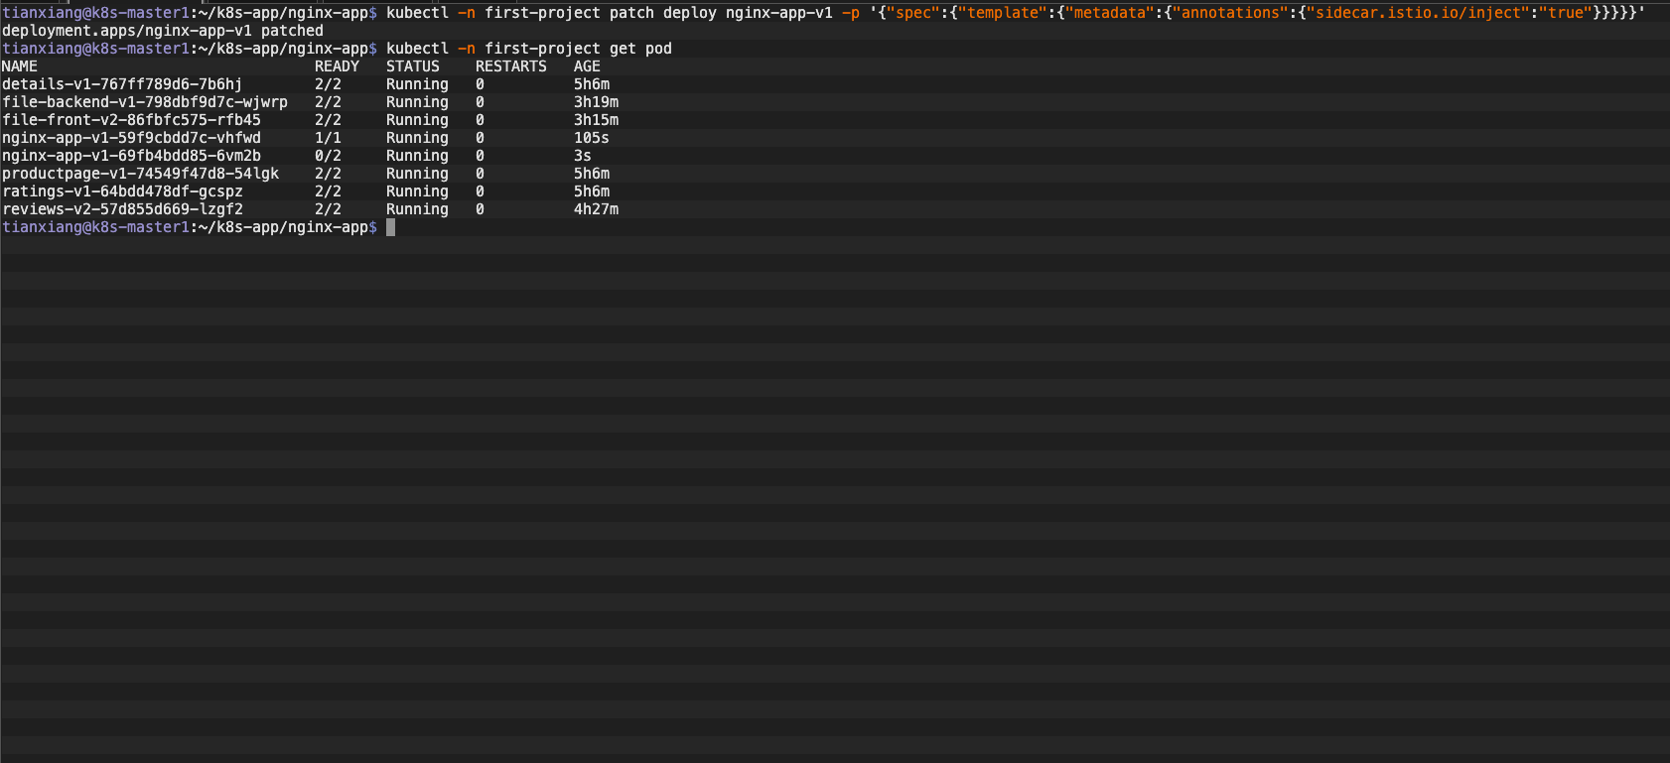Click the 105s age value
The height and width of the screenshot is (763, 1670).
tap(591, 138)
